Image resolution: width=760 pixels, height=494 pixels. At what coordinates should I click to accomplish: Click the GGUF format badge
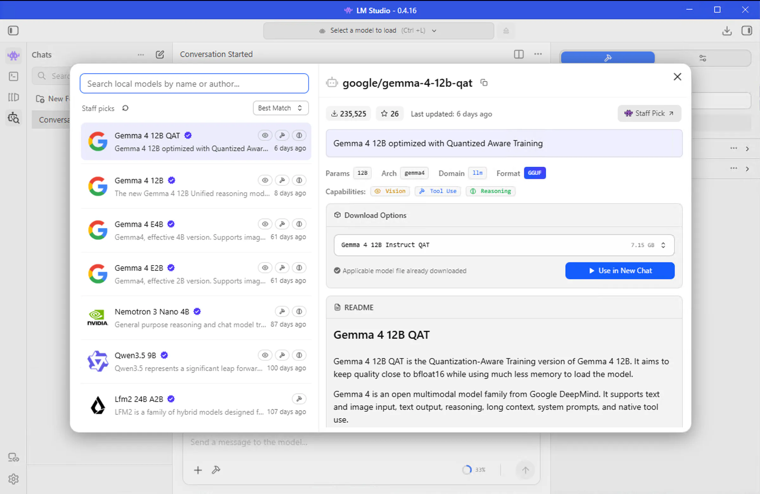[x=535, y=173]
